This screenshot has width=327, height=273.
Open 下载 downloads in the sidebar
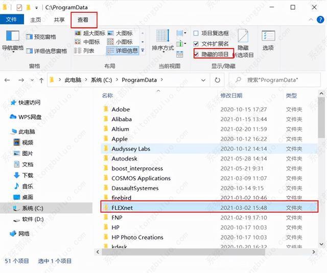[23, 175]
